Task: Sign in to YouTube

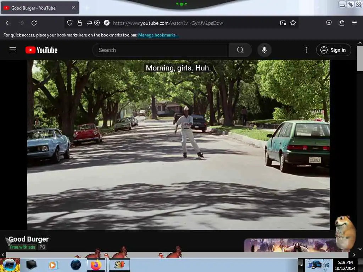Action: coord(333,50)
